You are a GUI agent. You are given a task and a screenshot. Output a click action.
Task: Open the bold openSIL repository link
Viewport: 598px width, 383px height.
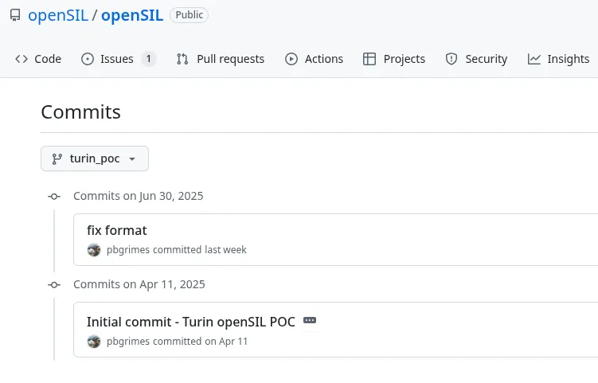pyautogui.click(x=132, y=16)
